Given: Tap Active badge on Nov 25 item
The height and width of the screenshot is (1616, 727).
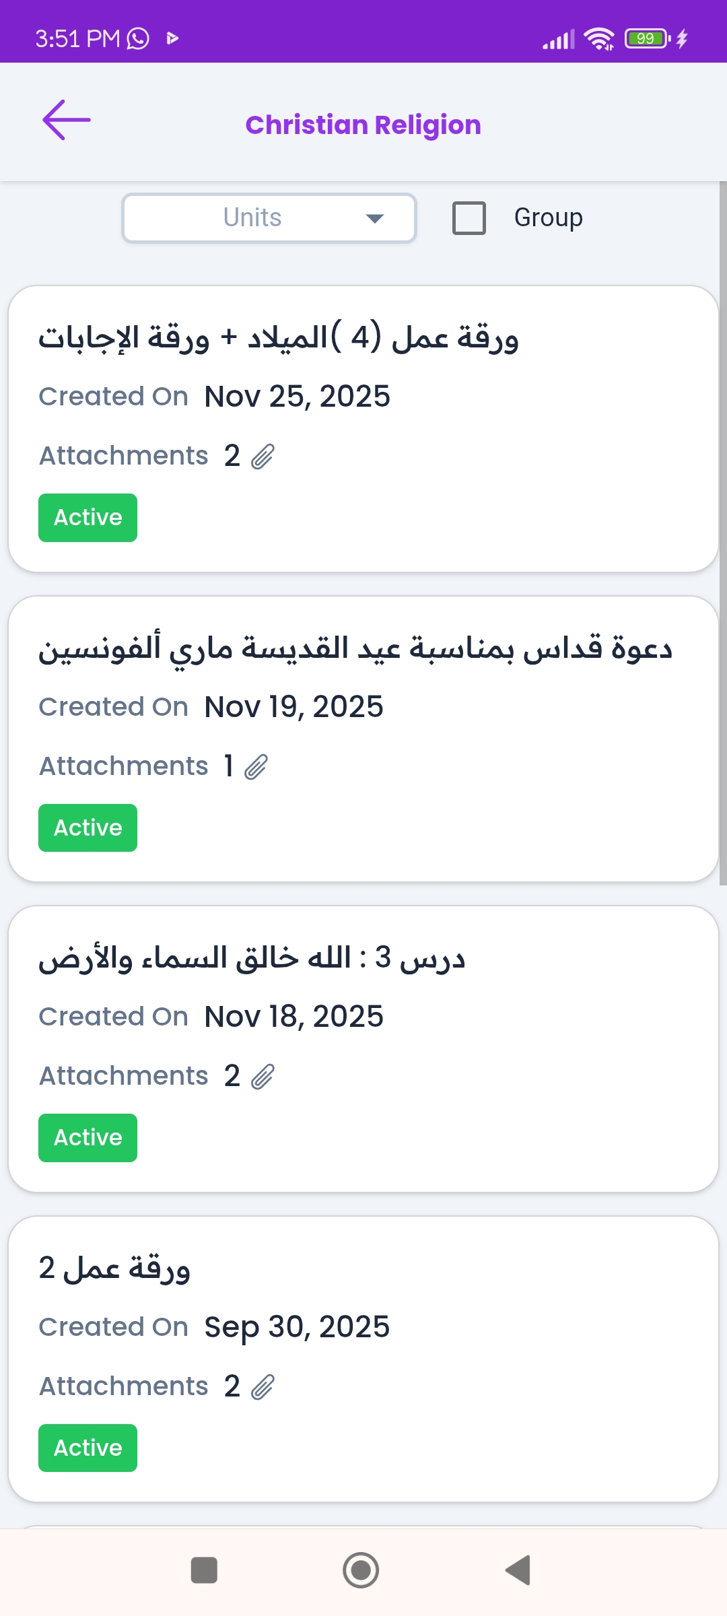Looking at the screenshot, I should 88,518.
